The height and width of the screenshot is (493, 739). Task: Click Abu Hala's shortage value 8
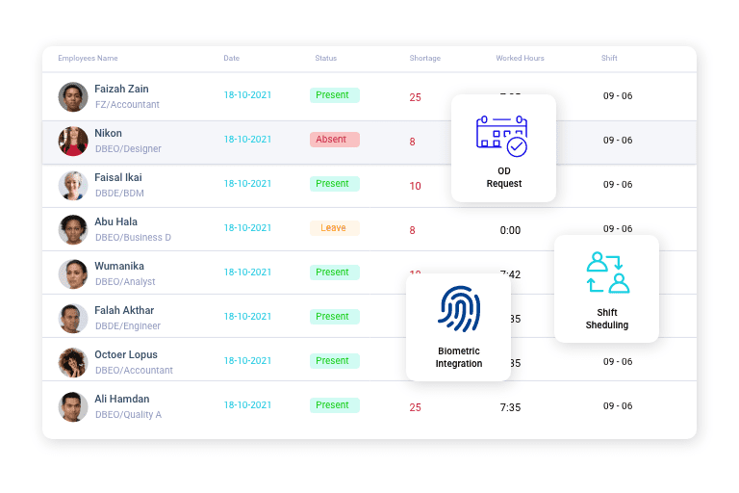[413, 231]
